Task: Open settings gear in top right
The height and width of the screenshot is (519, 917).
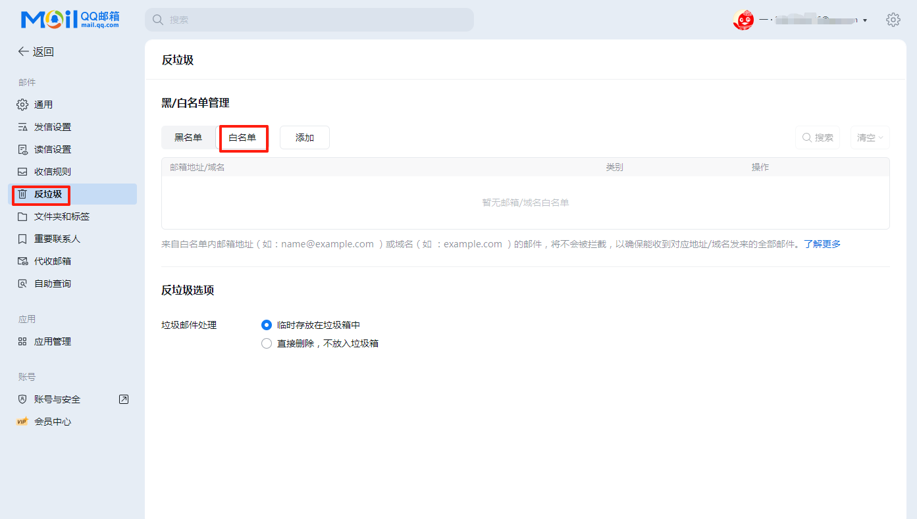Action: click(893, 20)
